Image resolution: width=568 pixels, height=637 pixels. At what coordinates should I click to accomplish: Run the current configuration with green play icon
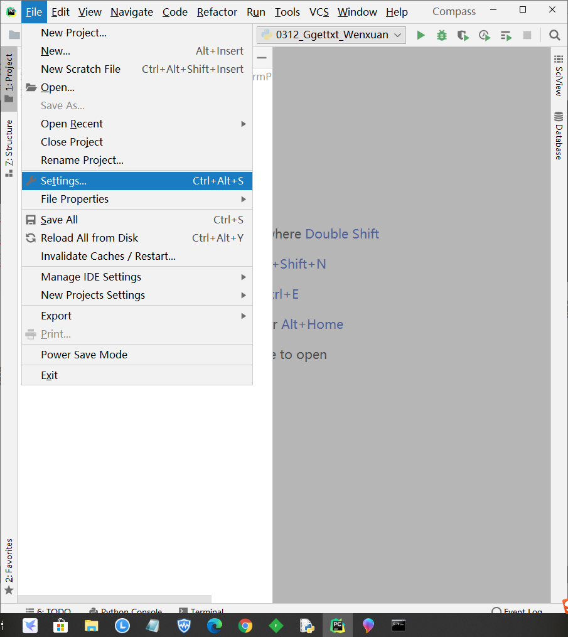(421, 35)
